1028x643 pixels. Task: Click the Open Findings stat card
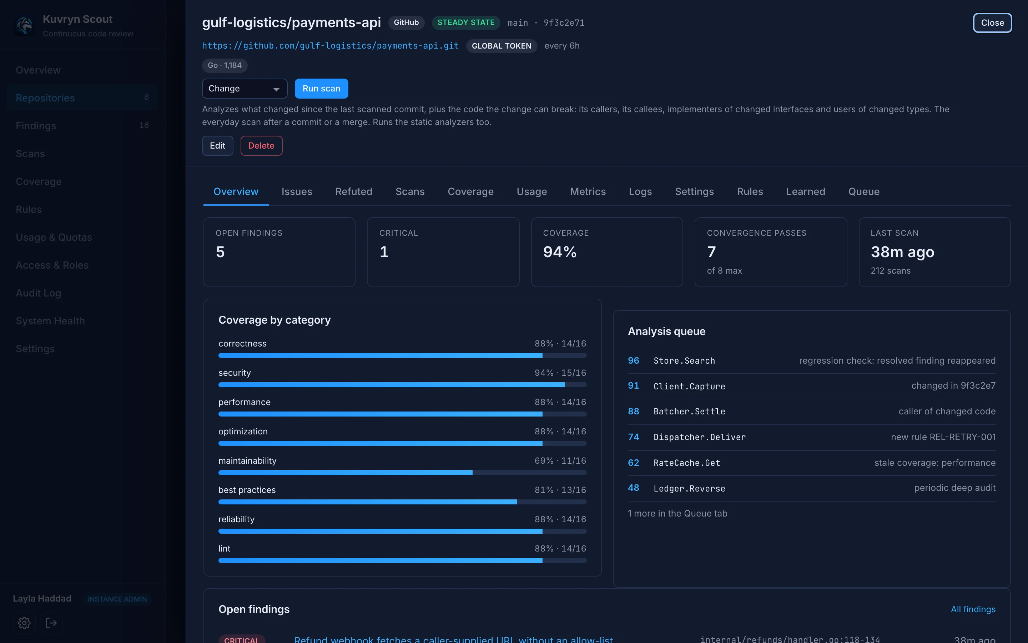point(279,252)
